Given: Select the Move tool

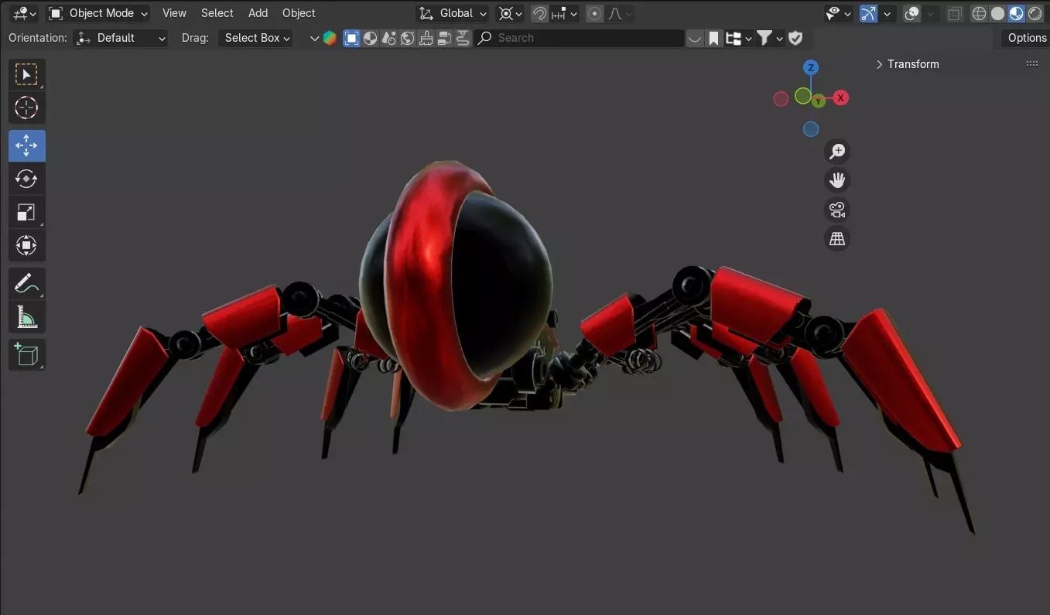Looking at the screenshot, I should [x=26, y=145].
